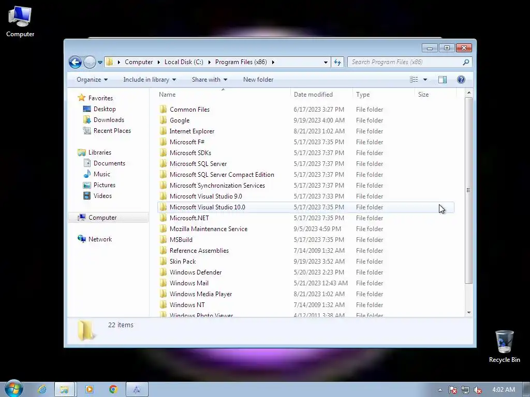Click the file list scrollbar up arrow
530x397 pixels.
click(x=468, y=93)
